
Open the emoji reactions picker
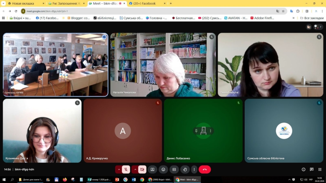pos(163,170)
